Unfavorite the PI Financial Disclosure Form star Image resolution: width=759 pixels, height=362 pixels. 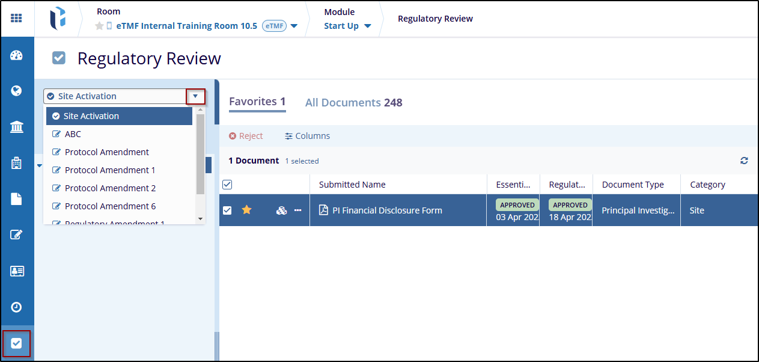pyautogui.click(x=246, y=210)
